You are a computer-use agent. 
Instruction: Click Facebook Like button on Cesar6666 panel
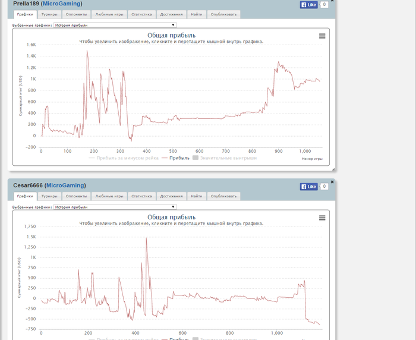(x=308, y=186)
